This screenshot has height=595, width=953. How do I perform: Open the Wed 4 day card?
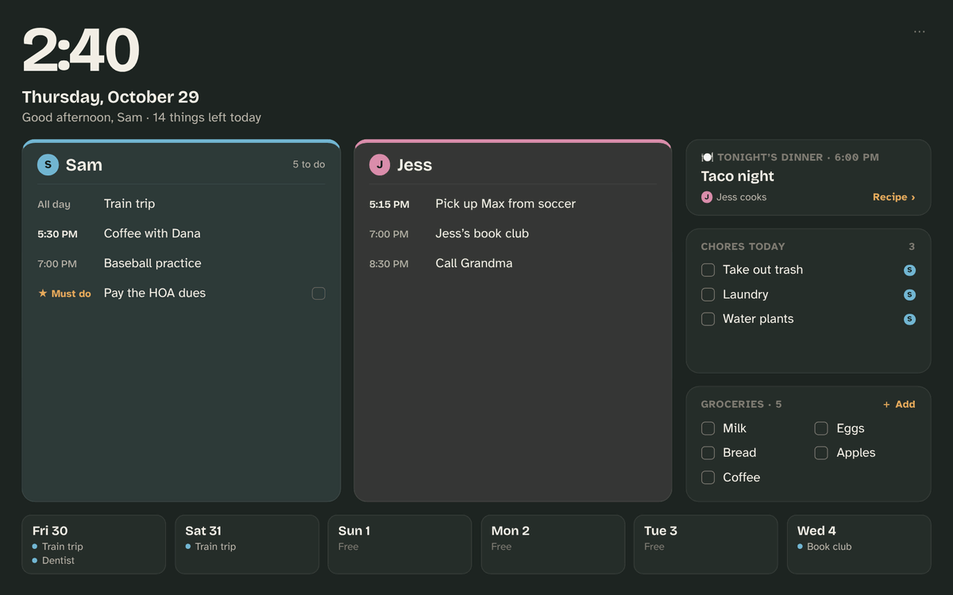click(x=858, y=544)
